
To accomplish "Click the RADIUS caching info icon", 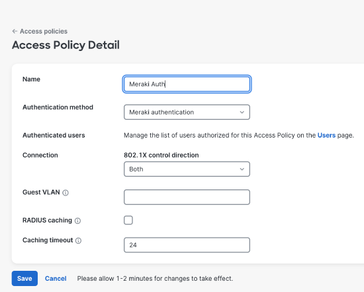I will (x=78, y=220).
